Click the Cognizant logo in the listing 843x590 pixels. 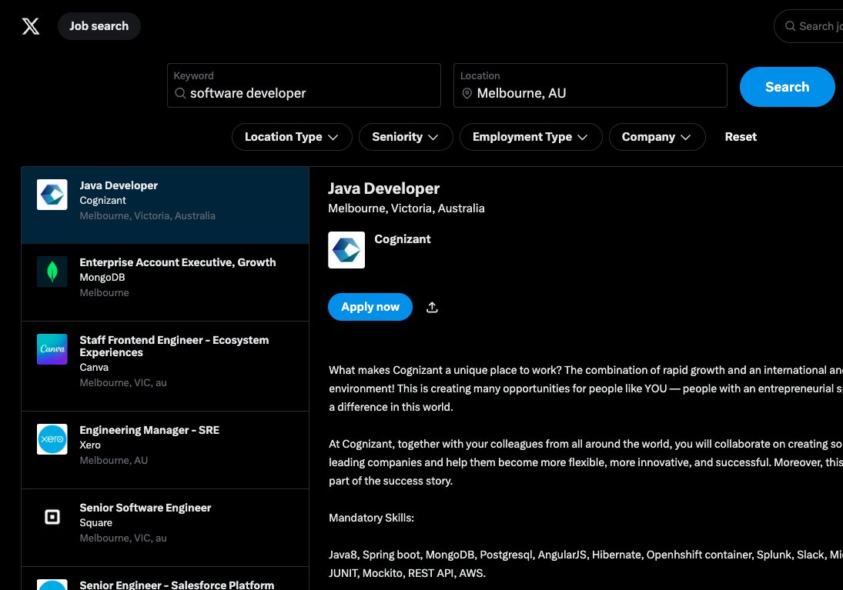pos(52,195)
